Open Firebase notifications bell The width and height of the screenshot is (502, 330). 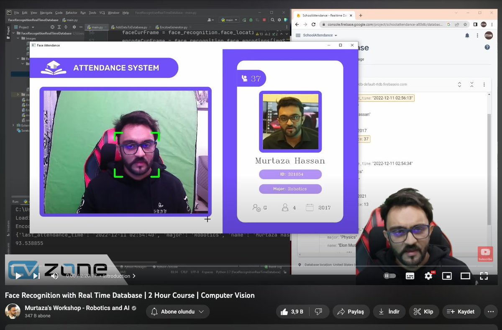coord(467,35)
